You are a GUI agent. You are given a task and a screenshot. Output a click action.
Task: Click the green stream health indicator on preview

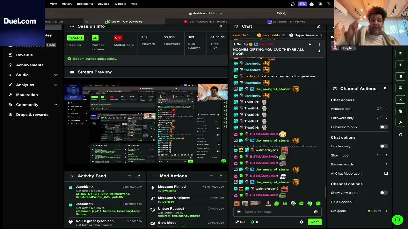tap(223, 161)
